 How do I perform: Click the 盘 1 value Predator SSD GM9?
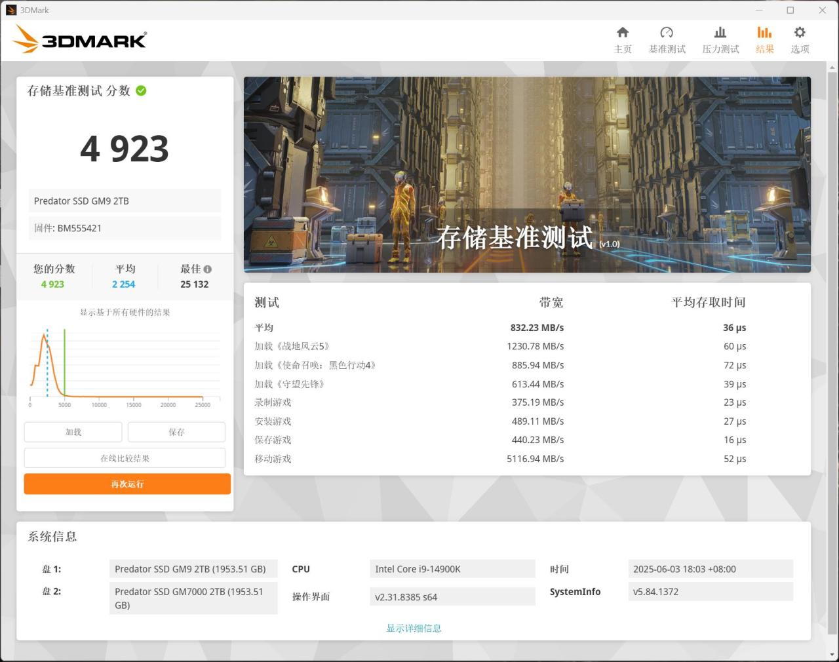pos(193,569)
